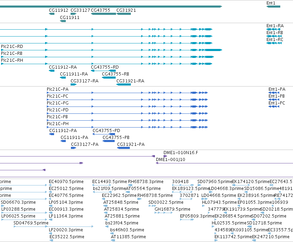
Task: Open the Plc21C-RH transcript label
Action: [x=12, y=60]
